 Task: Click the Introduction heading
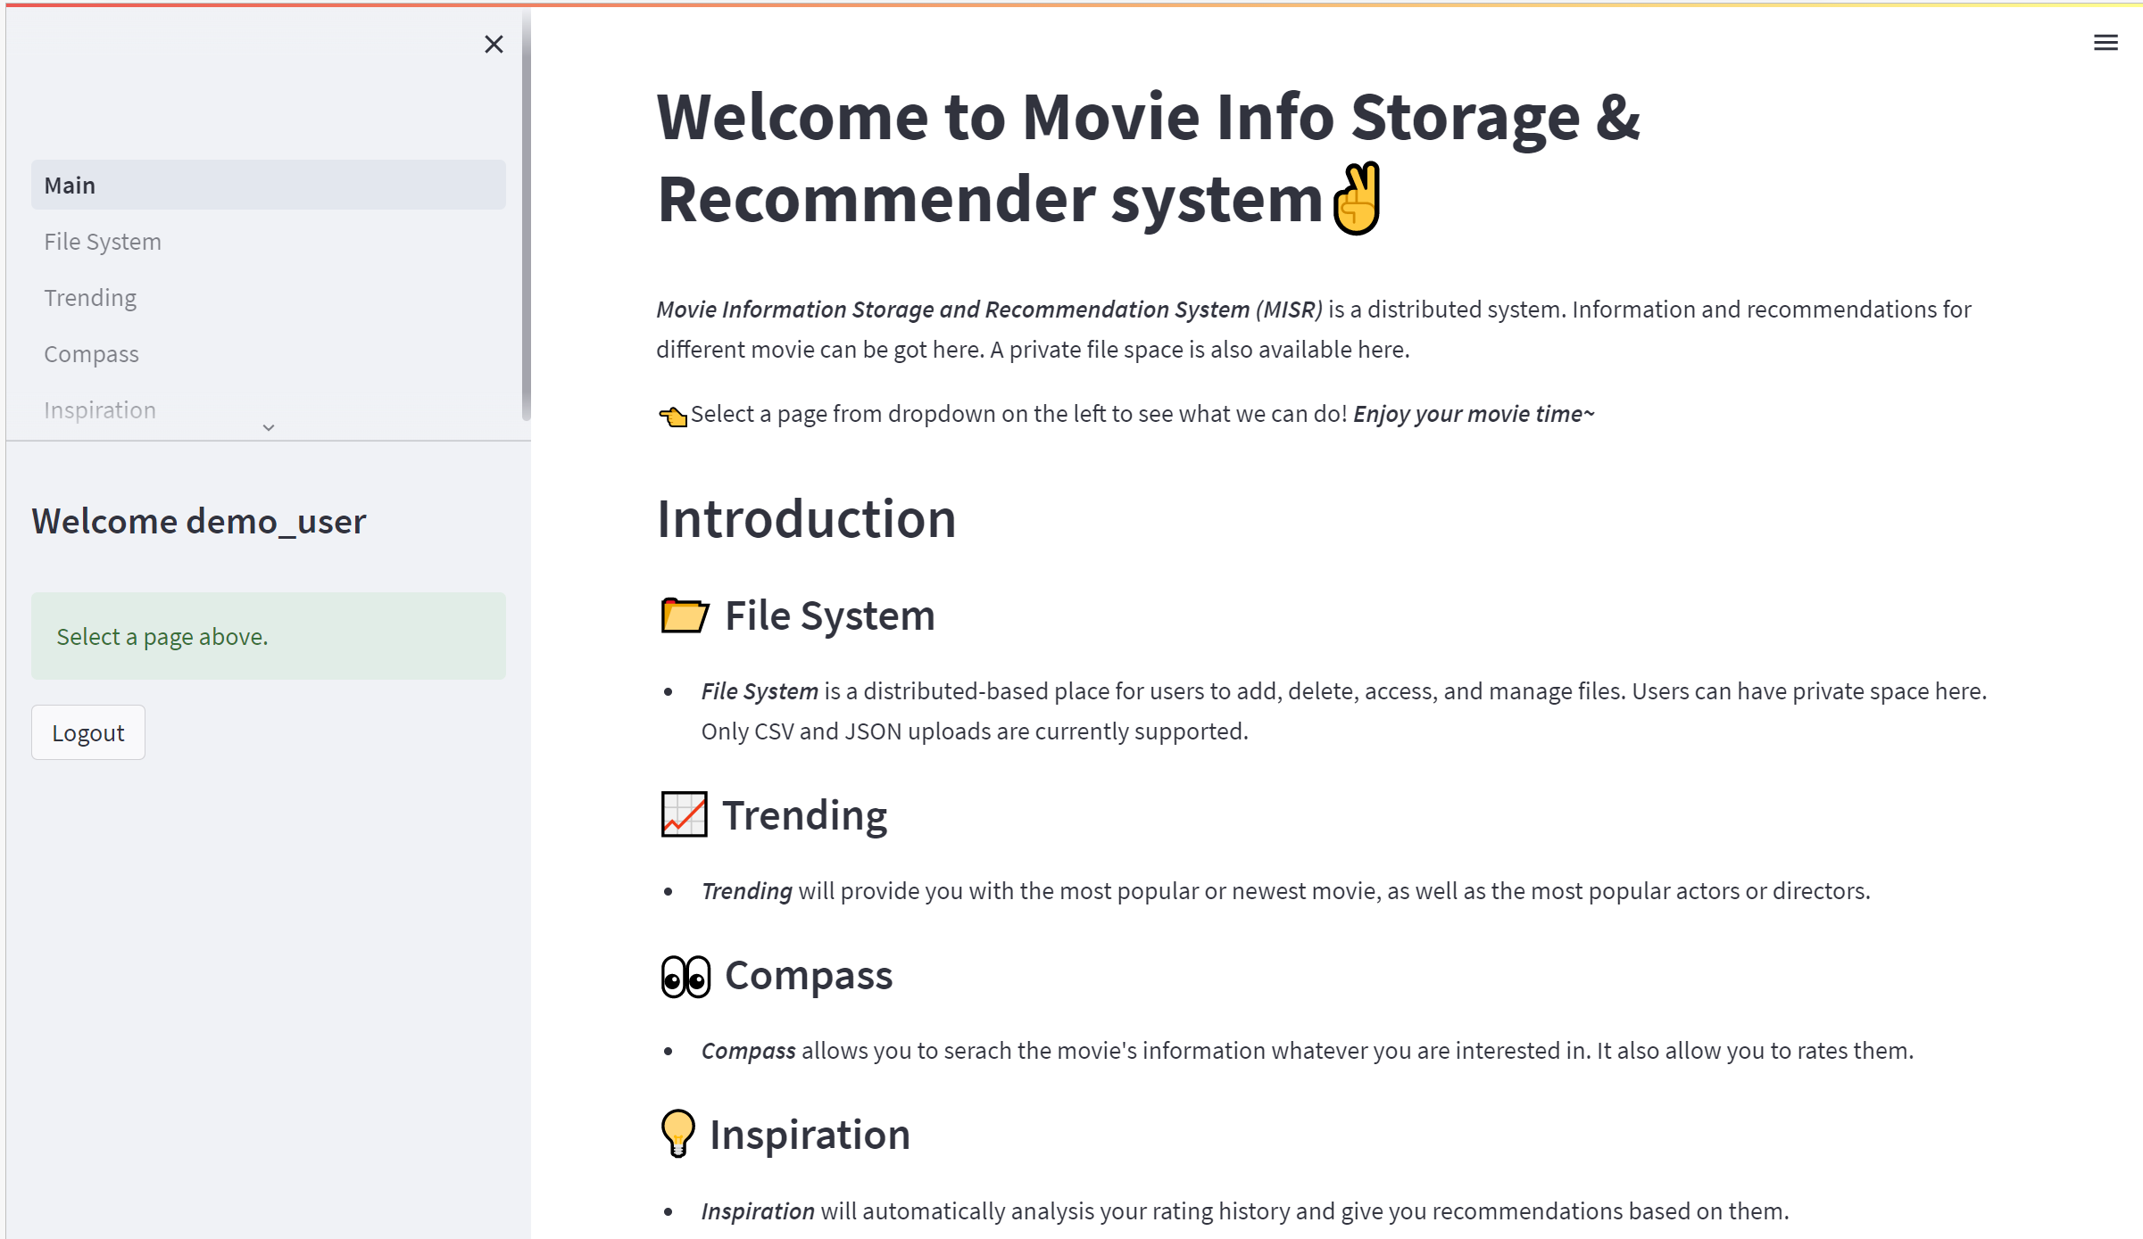pos(806,519)
